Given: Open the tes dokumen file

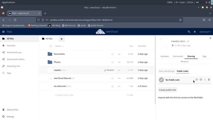Looking at the screenshot, I should (63, 86).
